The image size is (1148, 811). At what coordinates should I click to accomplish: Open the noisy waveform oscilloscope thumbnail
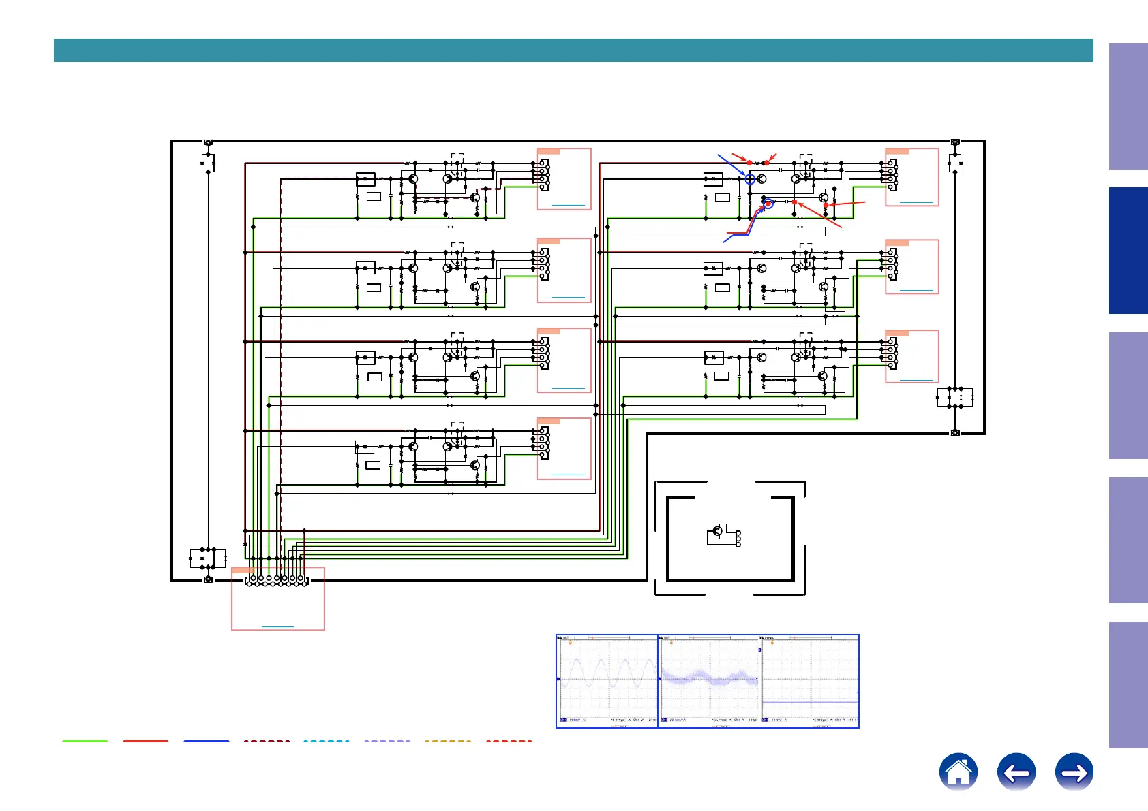(708, 681)
